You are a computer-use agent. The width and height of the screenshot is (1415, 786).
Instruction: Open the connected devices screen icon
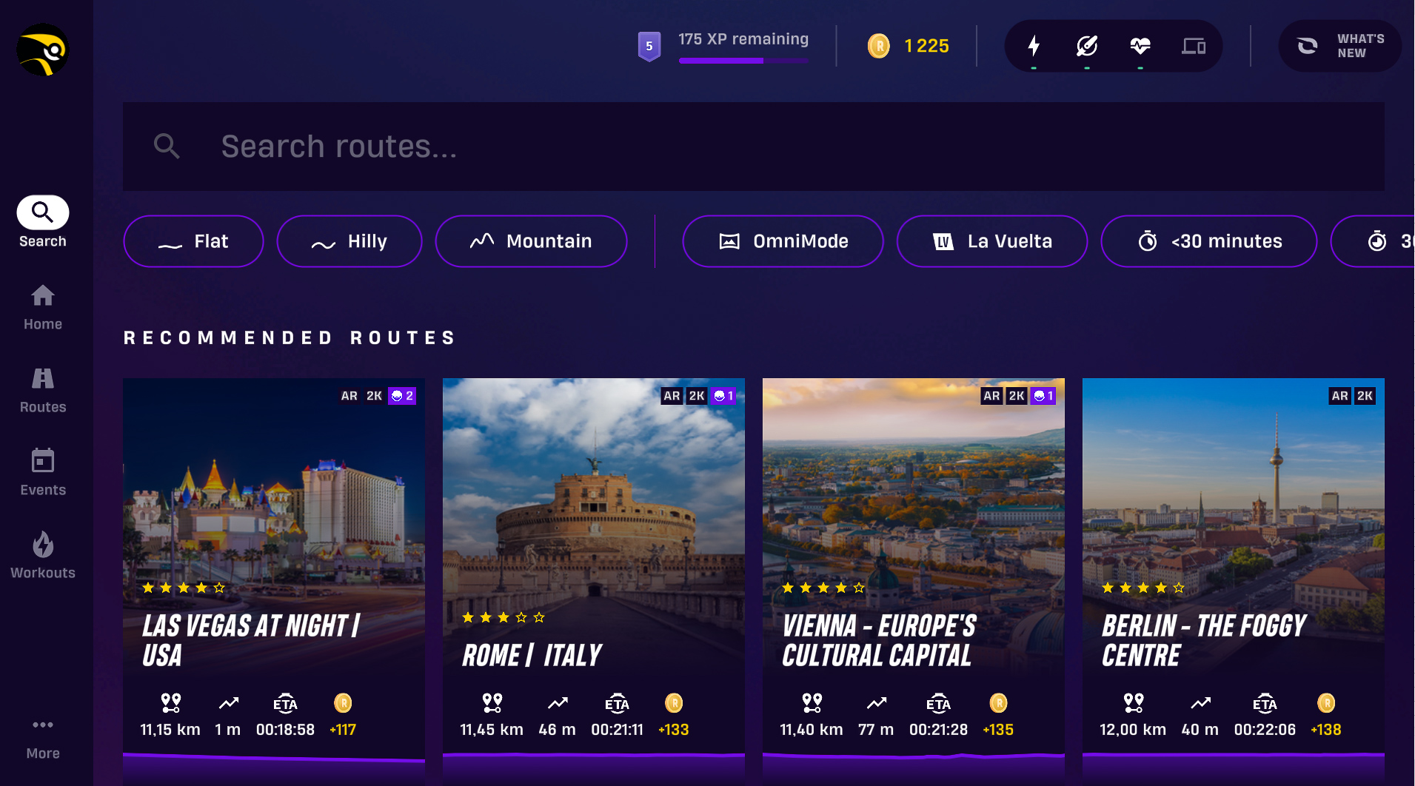1194,46
